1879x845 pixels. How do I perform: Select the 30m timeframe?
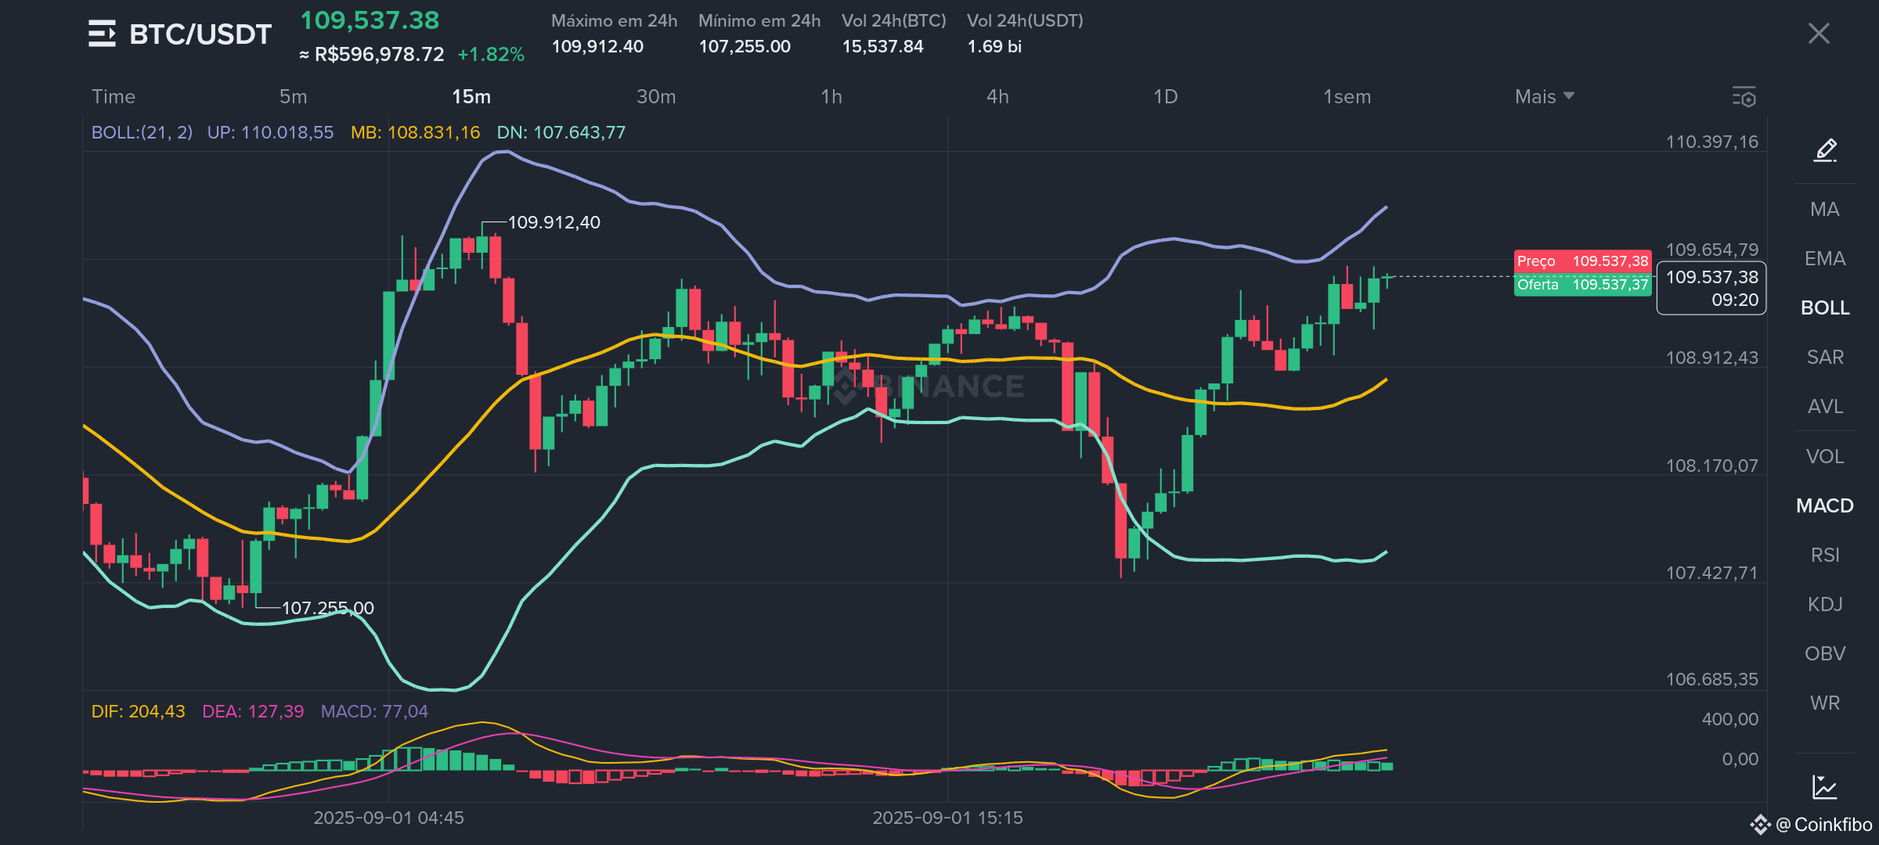tap(656, 96)
